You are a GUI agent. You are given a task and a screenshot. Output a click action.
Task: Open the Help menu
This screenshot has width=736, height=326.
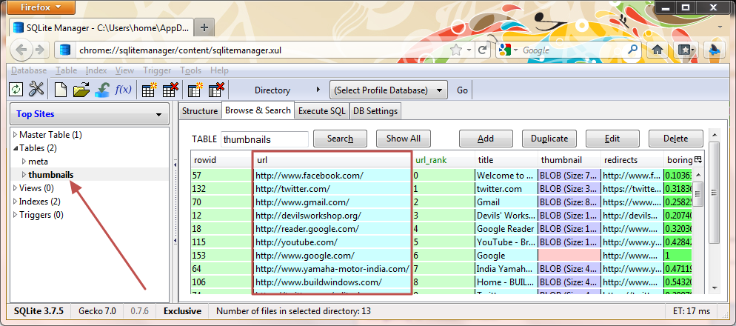tap(219, 70)
